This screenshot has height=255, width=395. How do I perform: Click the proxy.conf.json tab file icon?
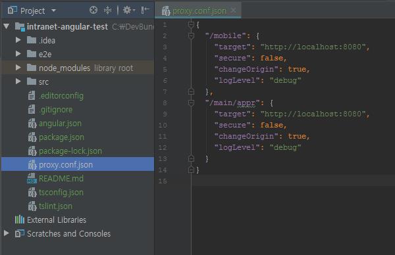click(x=166, y=11)
